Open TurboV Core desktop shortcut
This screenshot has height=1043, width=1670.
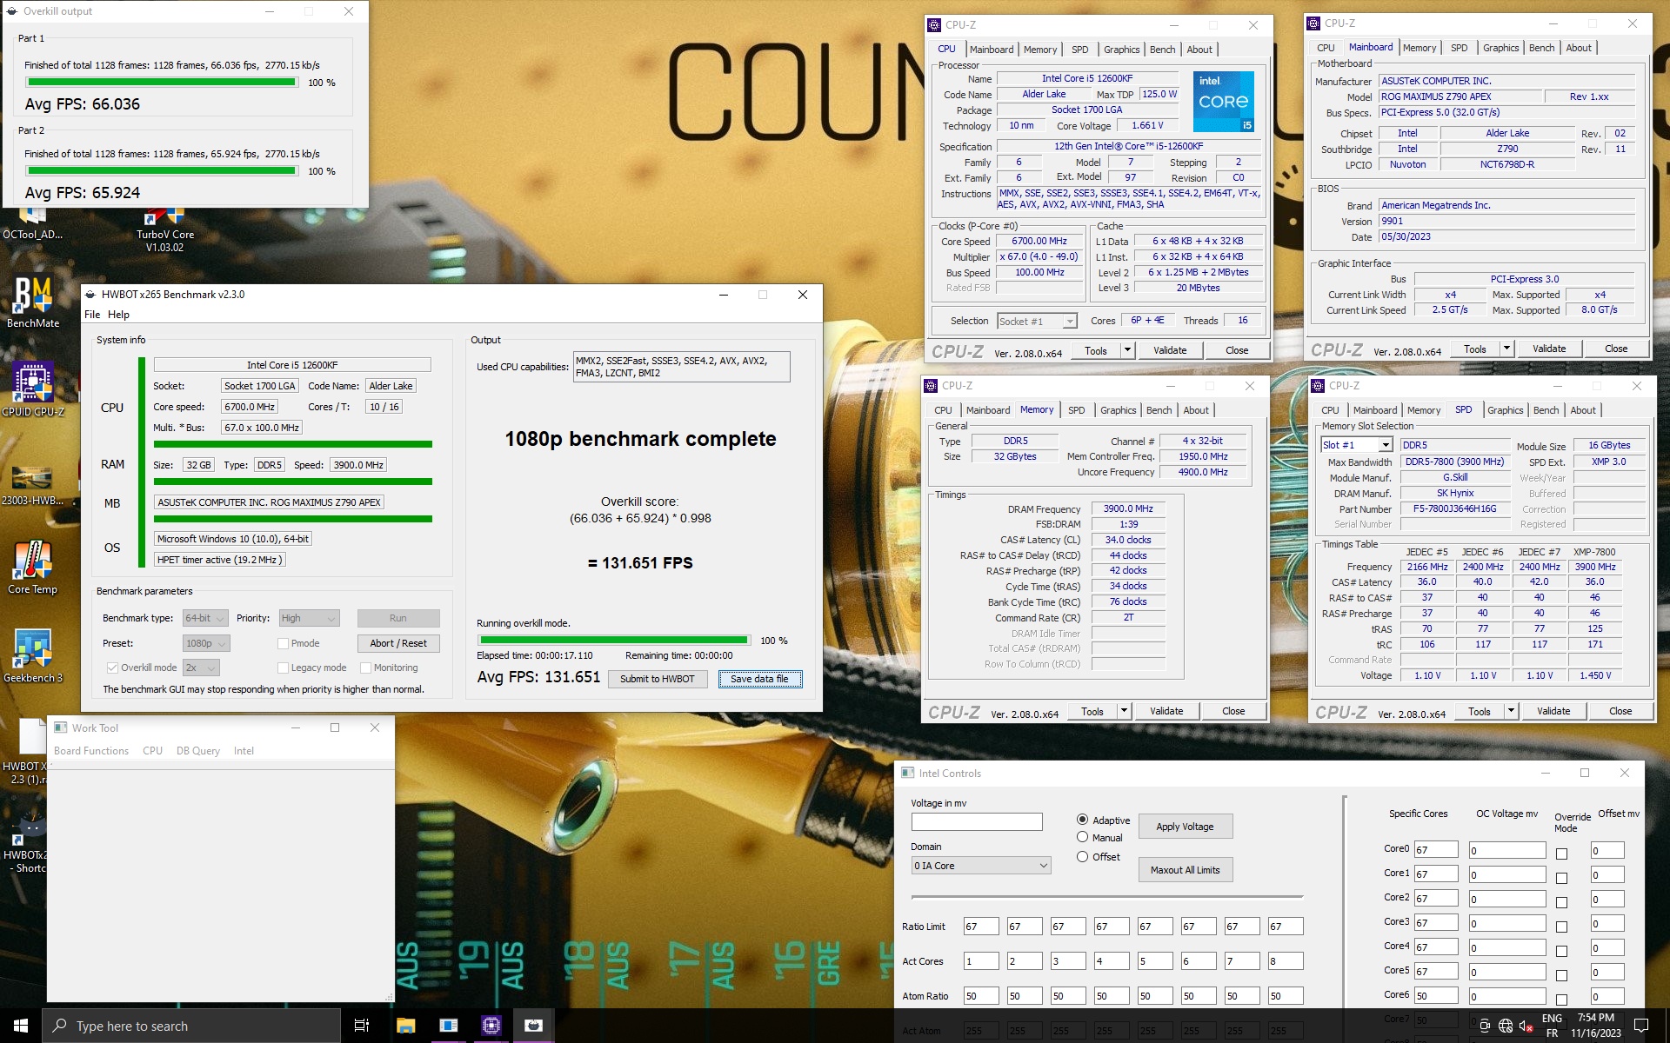tap(165, 229)
